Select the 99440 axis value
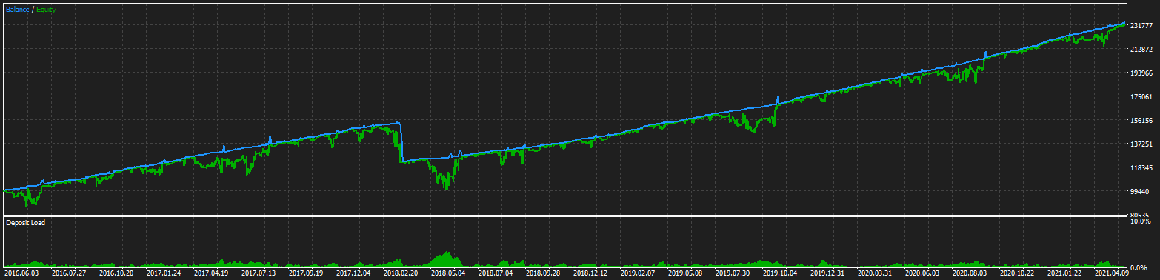The height and width of the screenshot is (280, 1160). click(x=1139, y=192)
